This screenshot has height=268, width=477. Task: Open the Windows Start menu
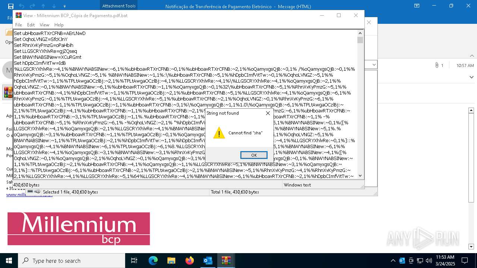pos(9,261)
